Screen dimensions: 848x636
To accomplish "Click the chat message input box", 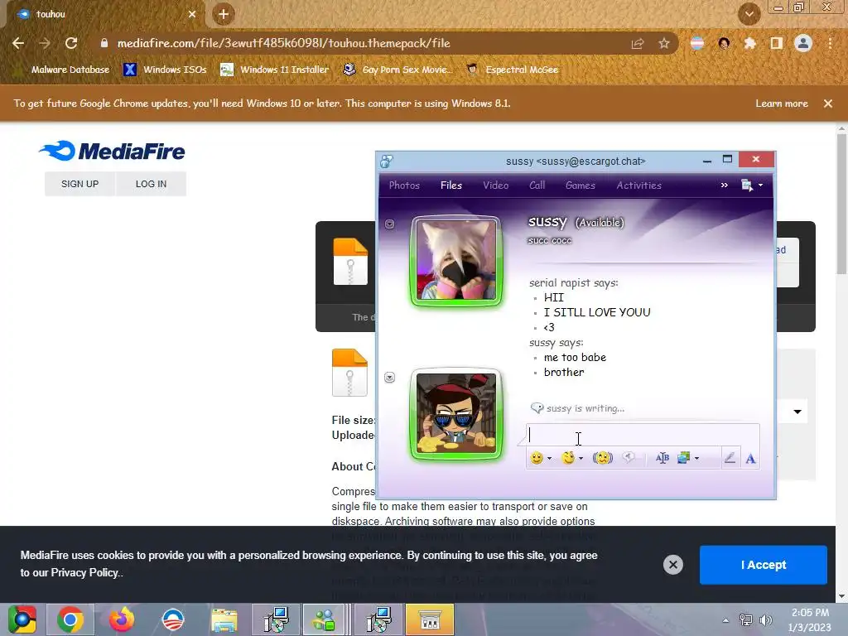I will tap(643, 436).
